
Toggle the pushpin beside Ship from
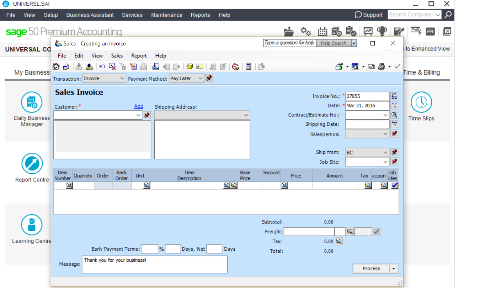(394, 152)
